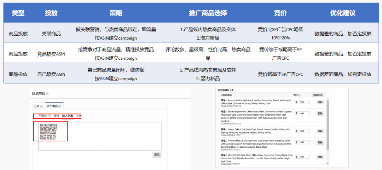Click the info icon beside 投放商品 heading
Image resolution: width=382 pixels, height=170 pixels.
pyautogui.click(x=47, y=94)
